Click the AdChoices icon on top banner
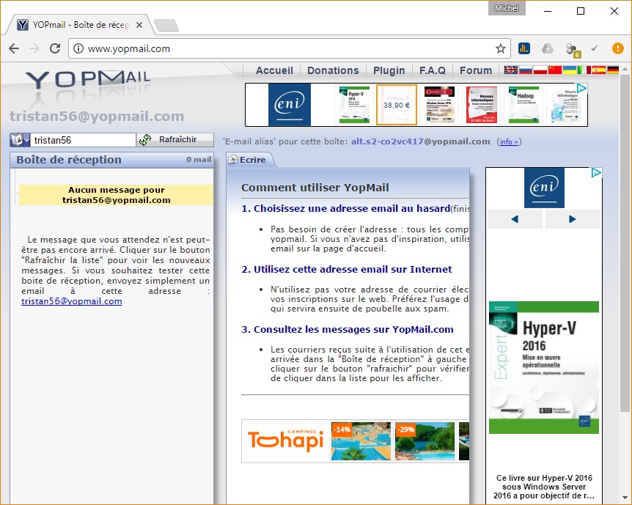The image size is (632, 505). pos(581,88)
